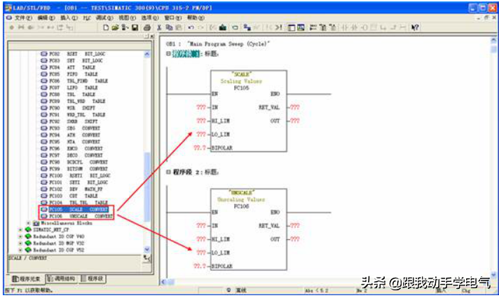The image size is (499, 298).
Task: Close the program elements panel with X
Action: 152,36
